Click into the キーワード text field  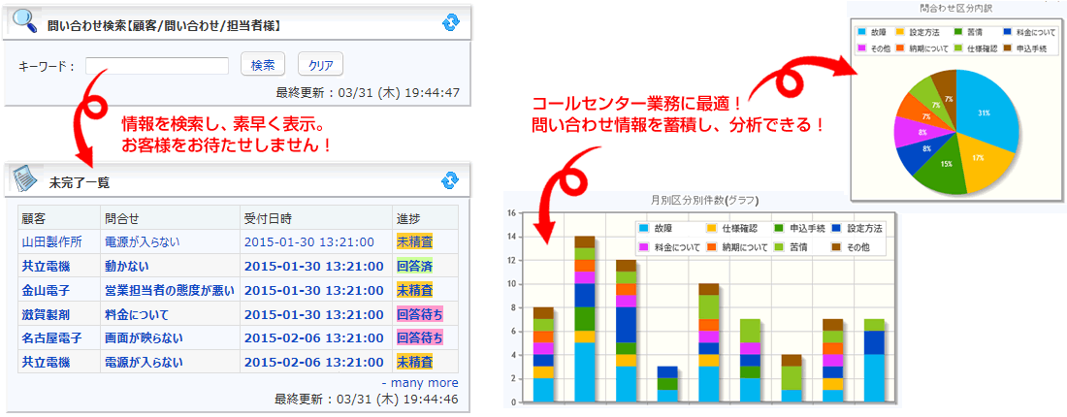click(157, 66)
